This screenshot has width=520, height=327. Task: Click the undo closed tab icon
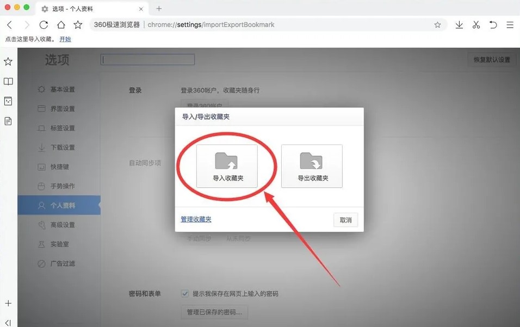[x=493, y=25]
